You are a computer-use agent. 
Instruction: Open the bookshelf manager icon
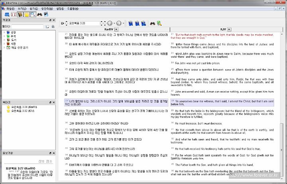[x=46, y=14]
